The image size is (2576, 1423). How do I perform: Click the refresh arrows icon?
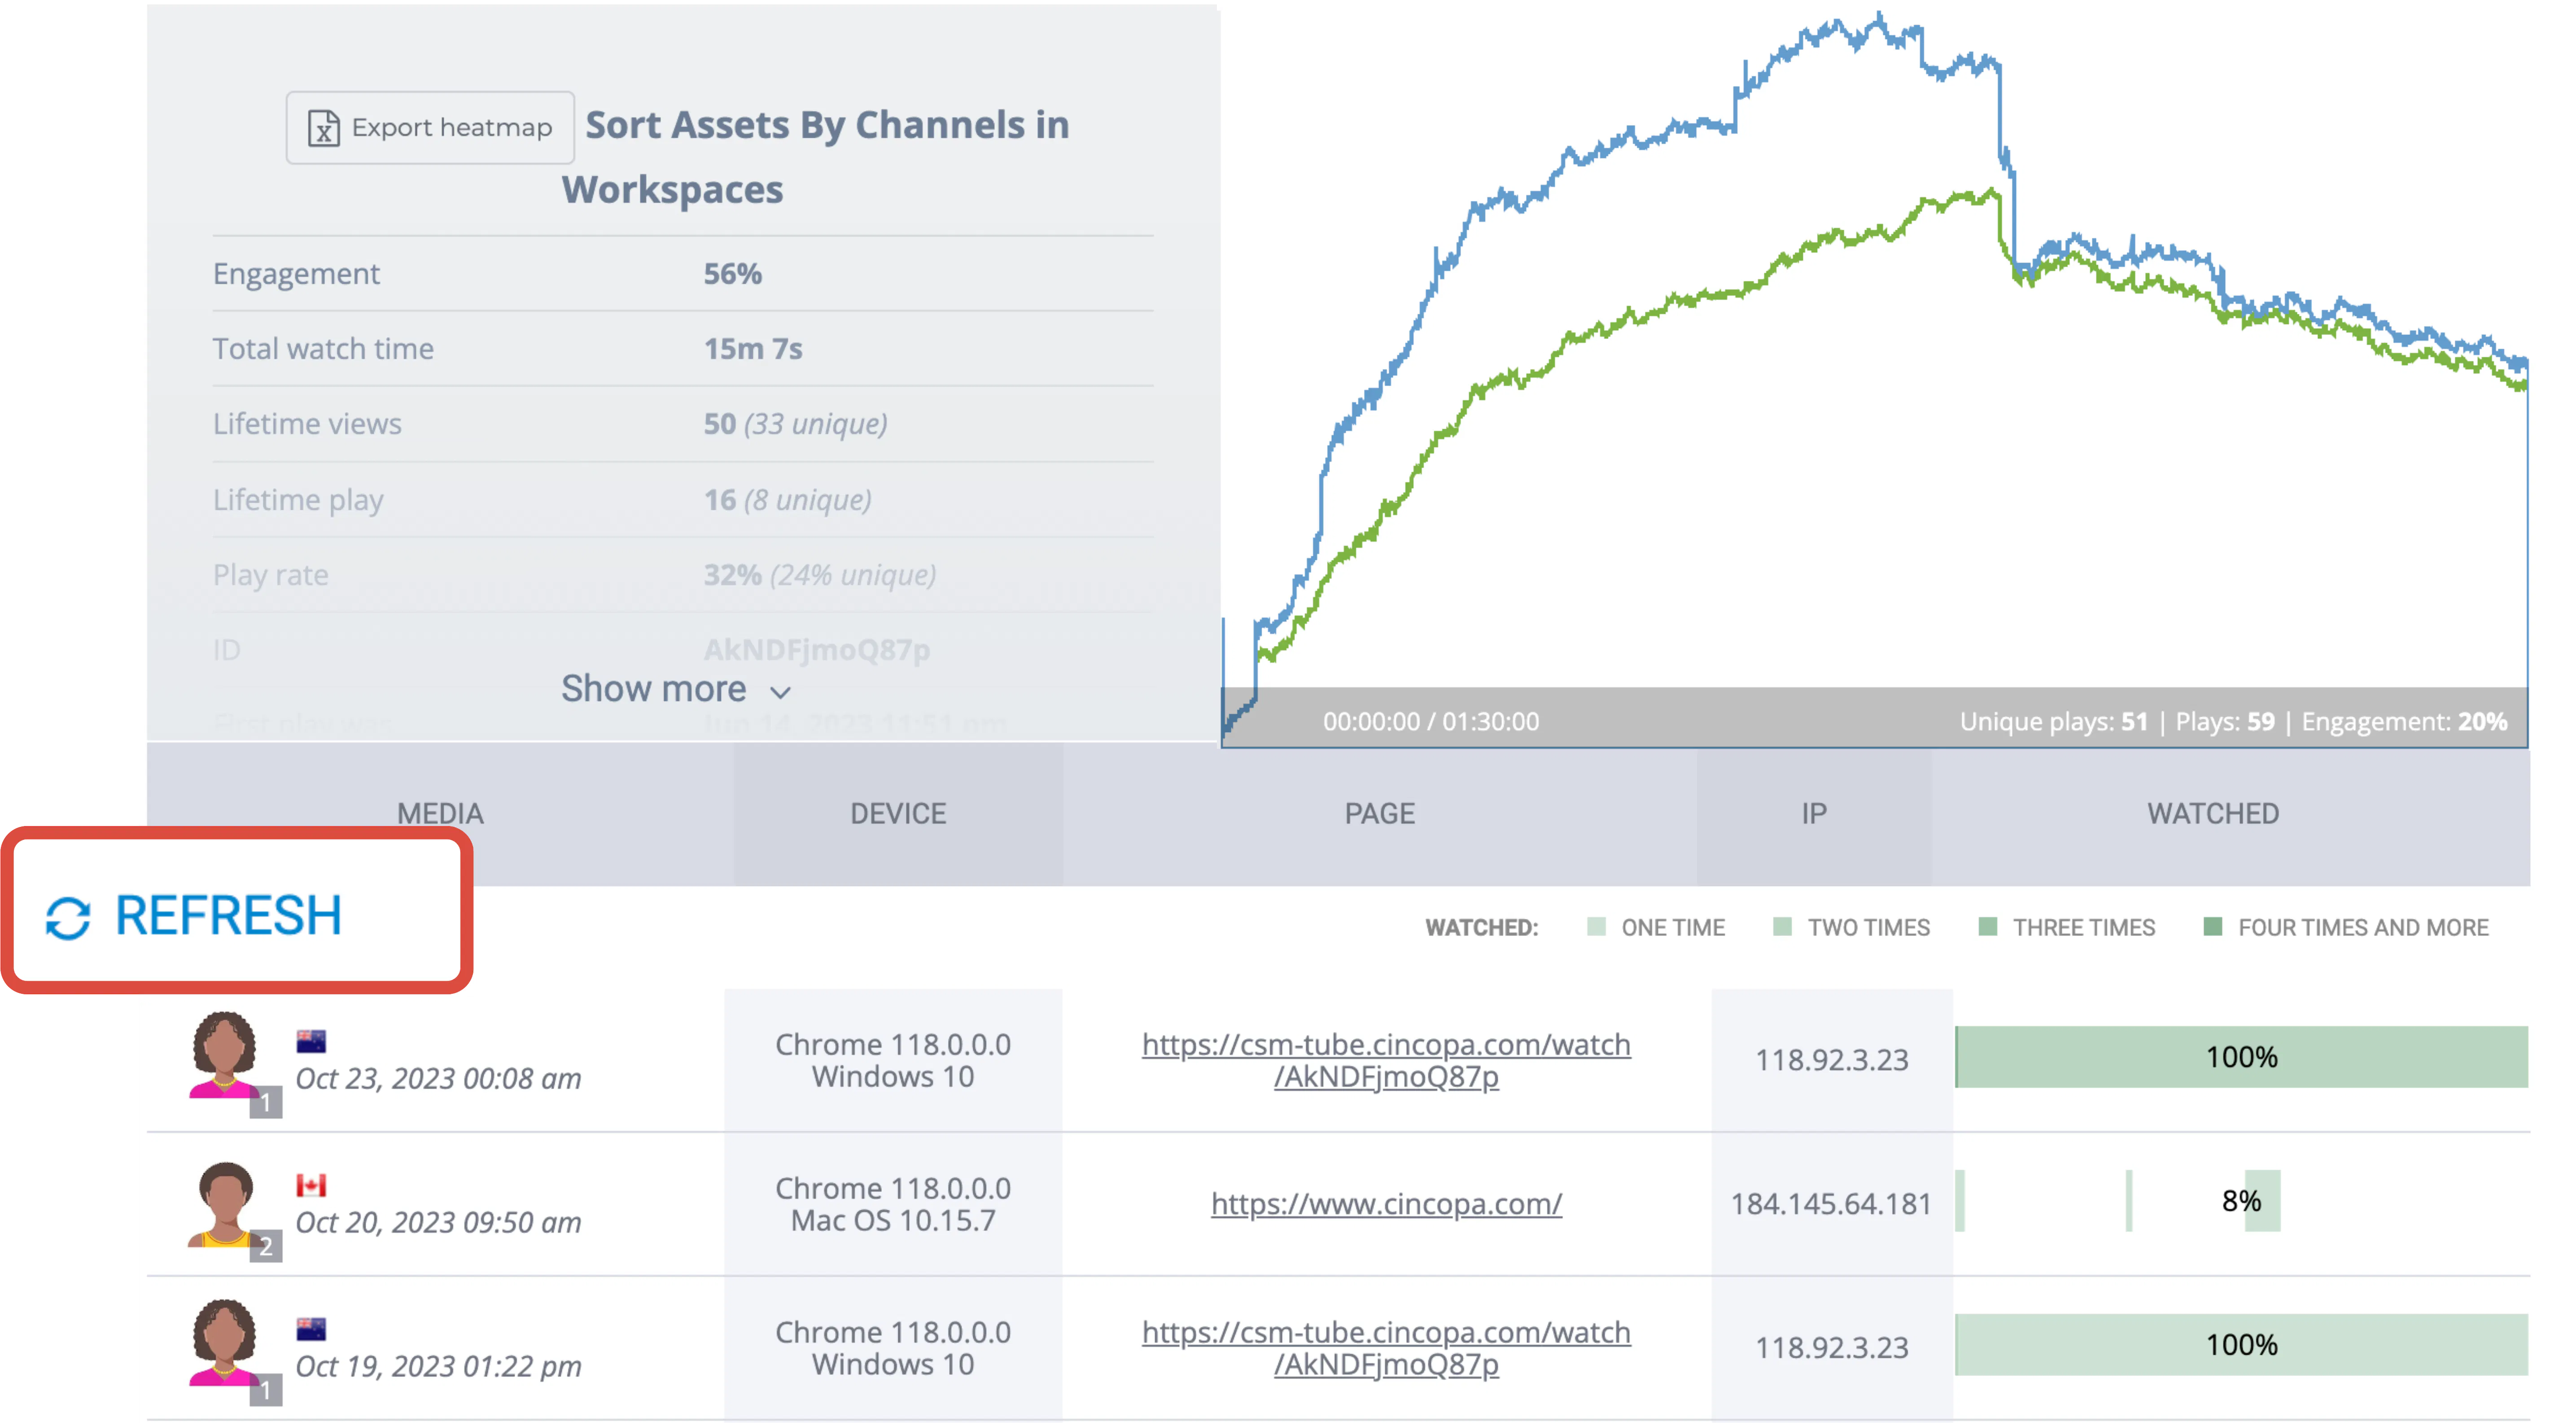pos(69,918)
